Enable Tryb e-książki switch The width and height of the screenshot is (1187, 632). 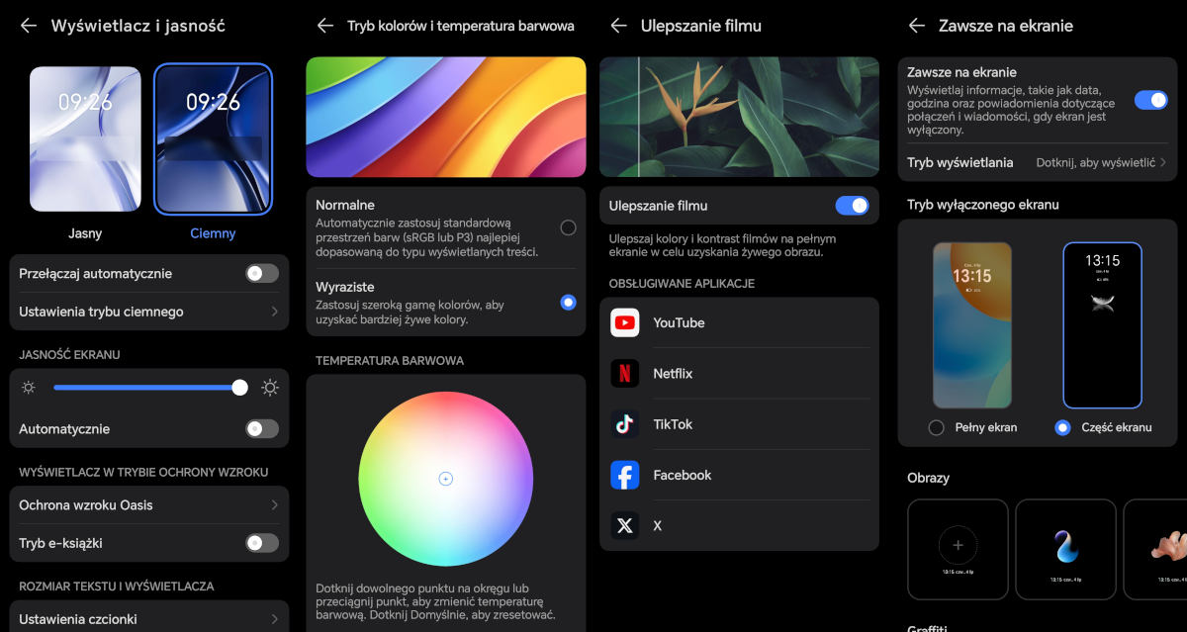coord(262,543)
